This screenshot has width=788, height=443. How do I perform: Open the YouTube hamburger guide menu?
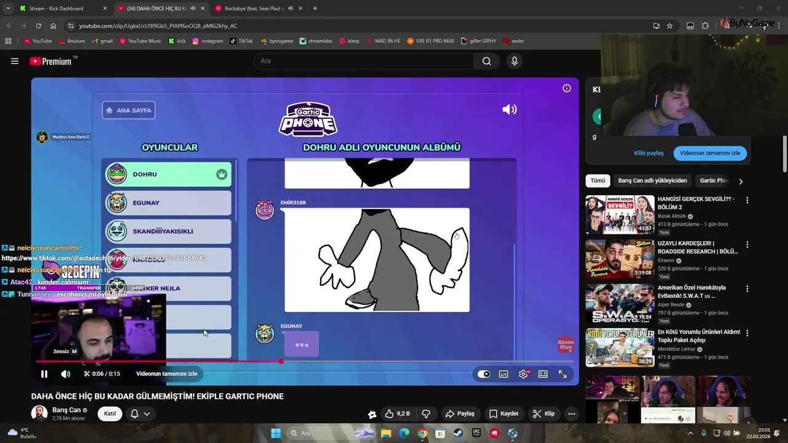pyautogui.click(x=15, y=61)
